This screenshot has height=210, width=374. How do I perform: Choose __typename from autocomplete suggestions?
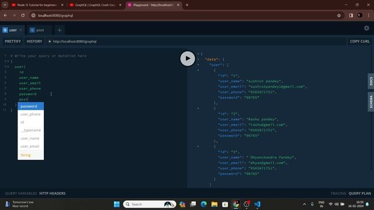(31, 130)
